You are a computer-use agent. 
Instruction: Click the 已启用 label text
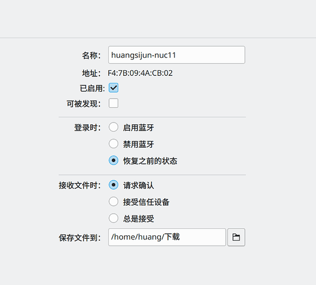tap(92, 88)
